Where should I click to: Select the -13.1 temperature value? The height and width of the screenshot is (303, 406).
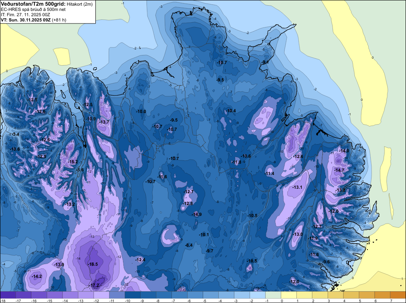tap(297, 187)
